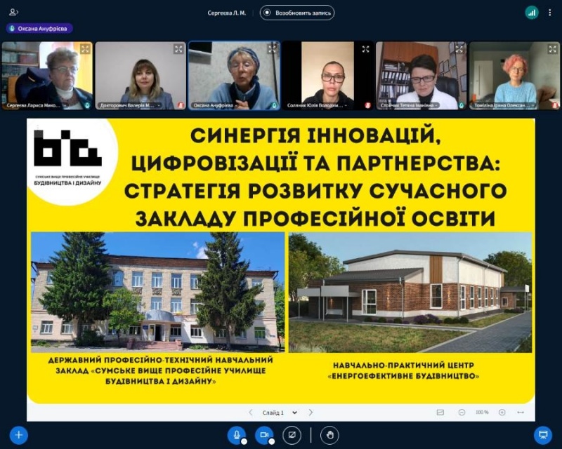Toggle the screen share button

point(292,435)
